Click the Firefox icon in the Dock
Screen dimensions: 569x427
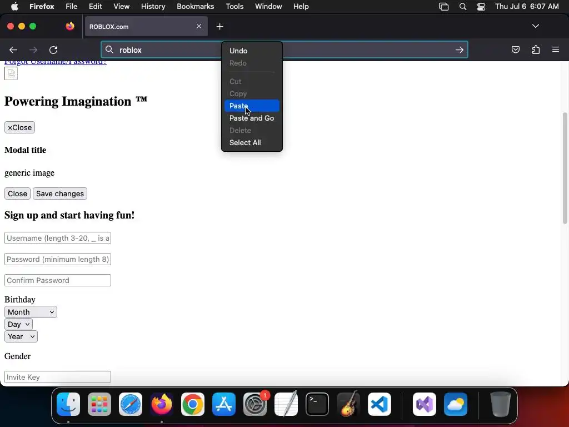click(x=162, y=404)
